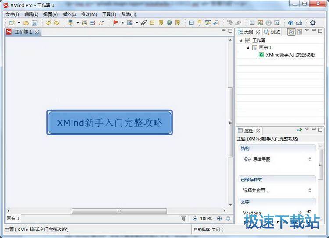Zoom in with the plus button
Image resolution: width=329 pixels, height=238 pixels.
click(219, 219)
